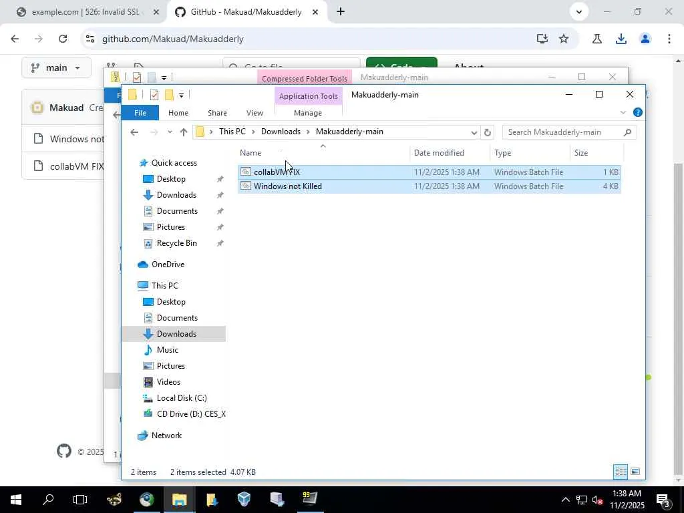Open Chrome profile avatar
This screenshot has height=513, width=684.
tap(645, 39)
